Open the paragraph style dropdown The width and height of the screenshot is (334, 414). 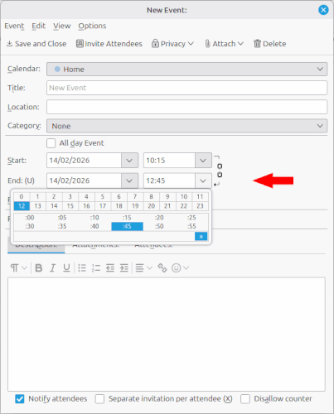click(18, 267)
